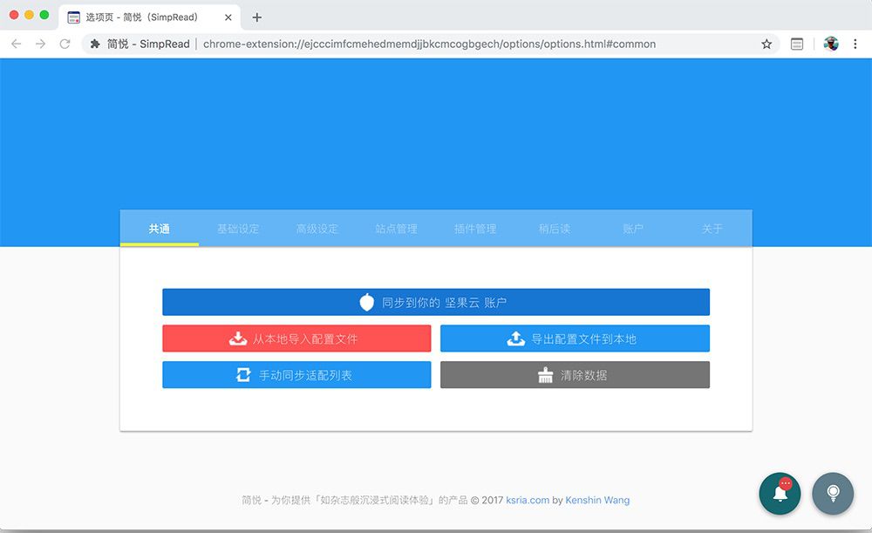Open the ksria.com footer link

[528, 500]
